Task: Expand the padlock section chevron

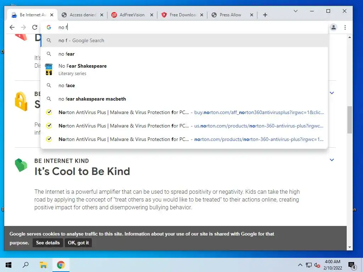Action: [x=332, y=93]
